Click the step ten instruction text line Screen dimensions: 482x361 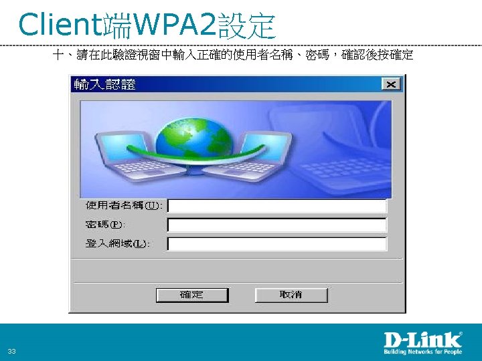point(233,55)
